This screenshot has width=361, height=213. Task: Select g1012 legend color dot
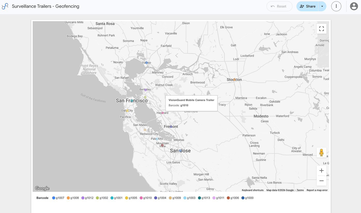pyautogui.click(x=83, y=198)
